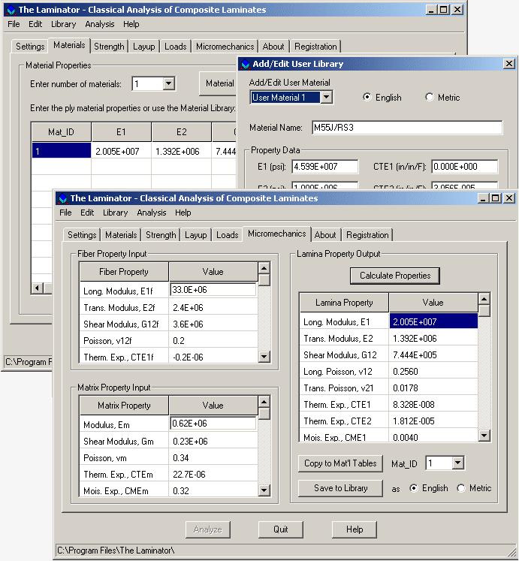Click the app icon in the front Laminator title bar
This screenshot has height=561, width=519.
[x=62, y=198]
